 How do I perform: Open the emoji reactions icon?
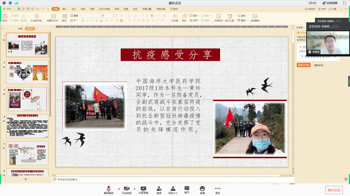[x=202, y=189]
